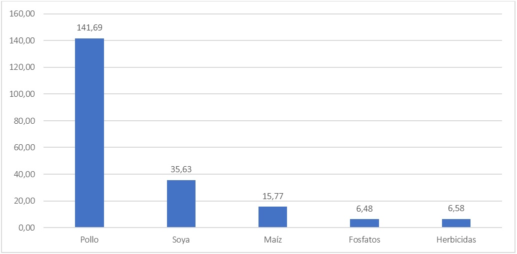Click the blue Maíz bar
This screenshot has height=254, width=517.
[272, 217]
